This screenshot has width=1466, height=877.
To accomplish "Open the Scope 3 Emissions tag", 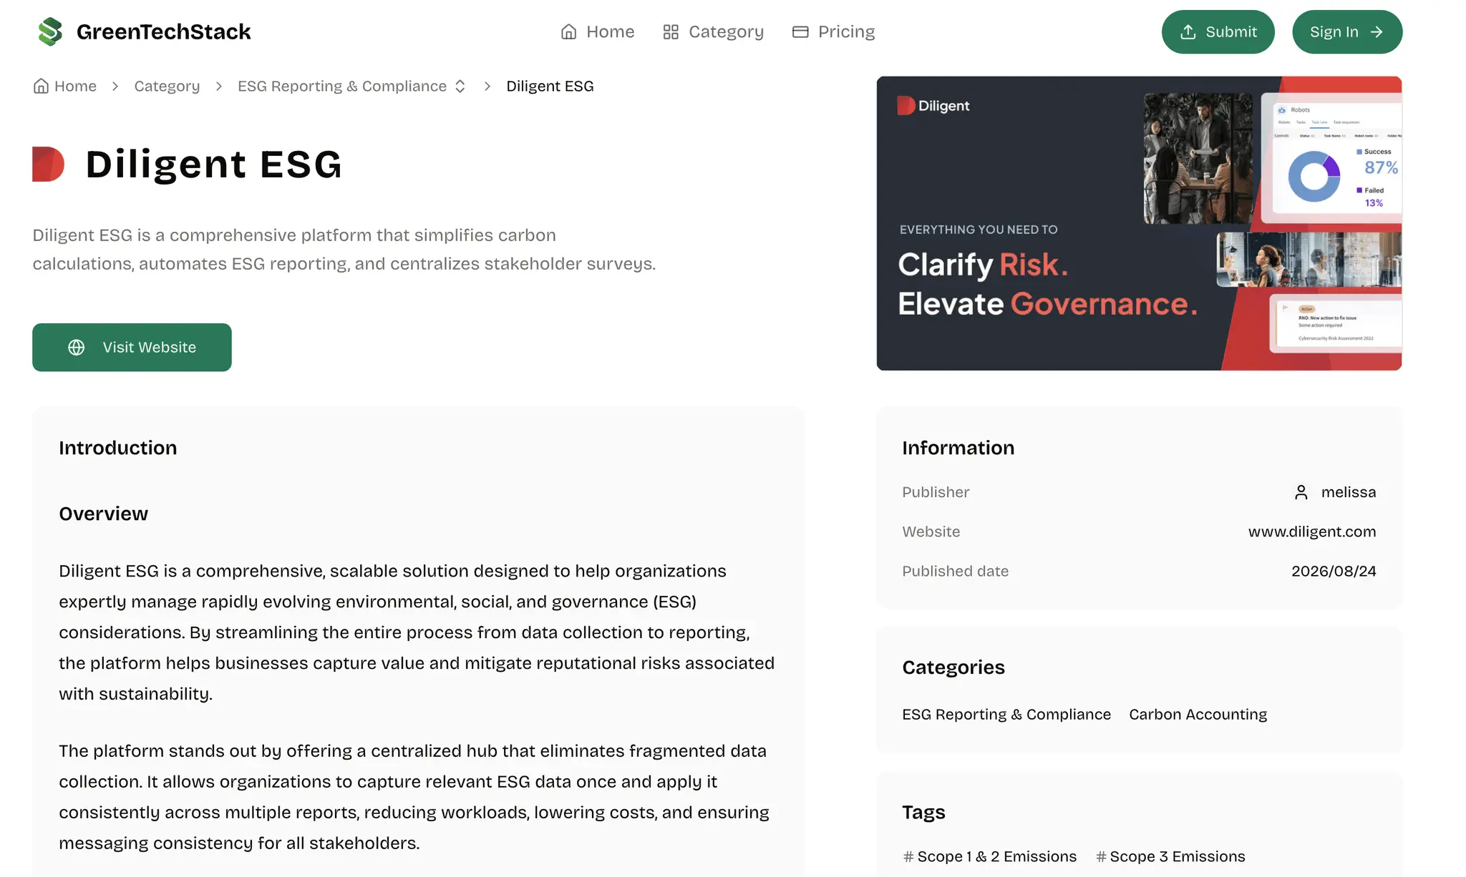I will point(1170,856).
